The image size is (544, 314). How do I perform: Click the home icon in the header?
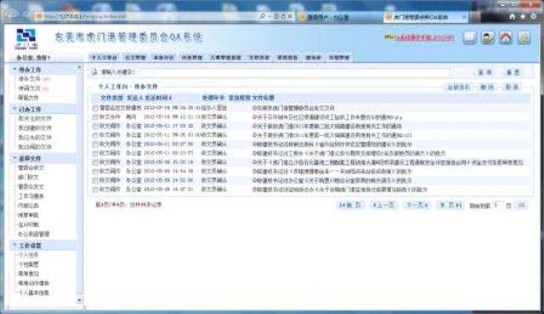click(506, 37)
